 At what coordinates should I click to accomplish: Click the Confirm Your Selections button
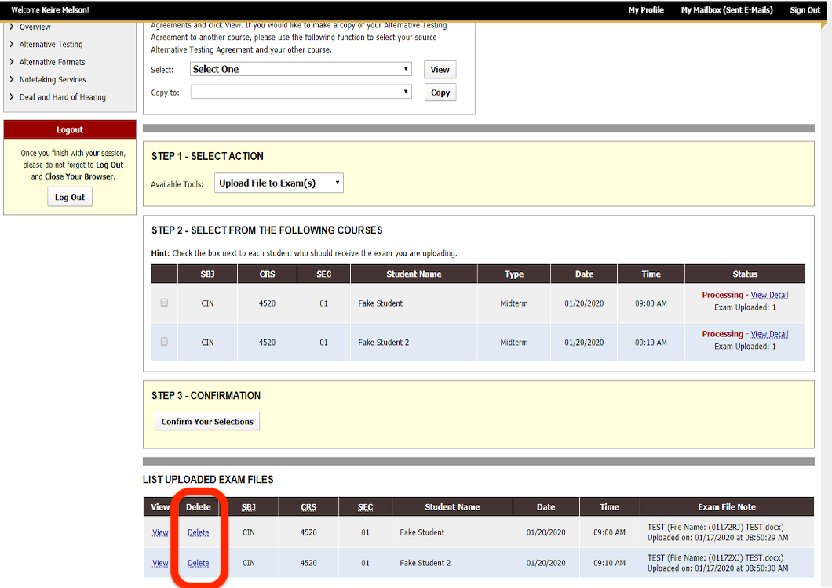tap(206, 421)
